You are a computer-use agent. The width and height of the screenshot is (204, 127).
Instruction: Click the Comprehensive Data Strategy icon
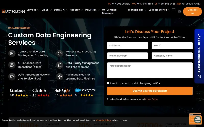pos(12,53)
